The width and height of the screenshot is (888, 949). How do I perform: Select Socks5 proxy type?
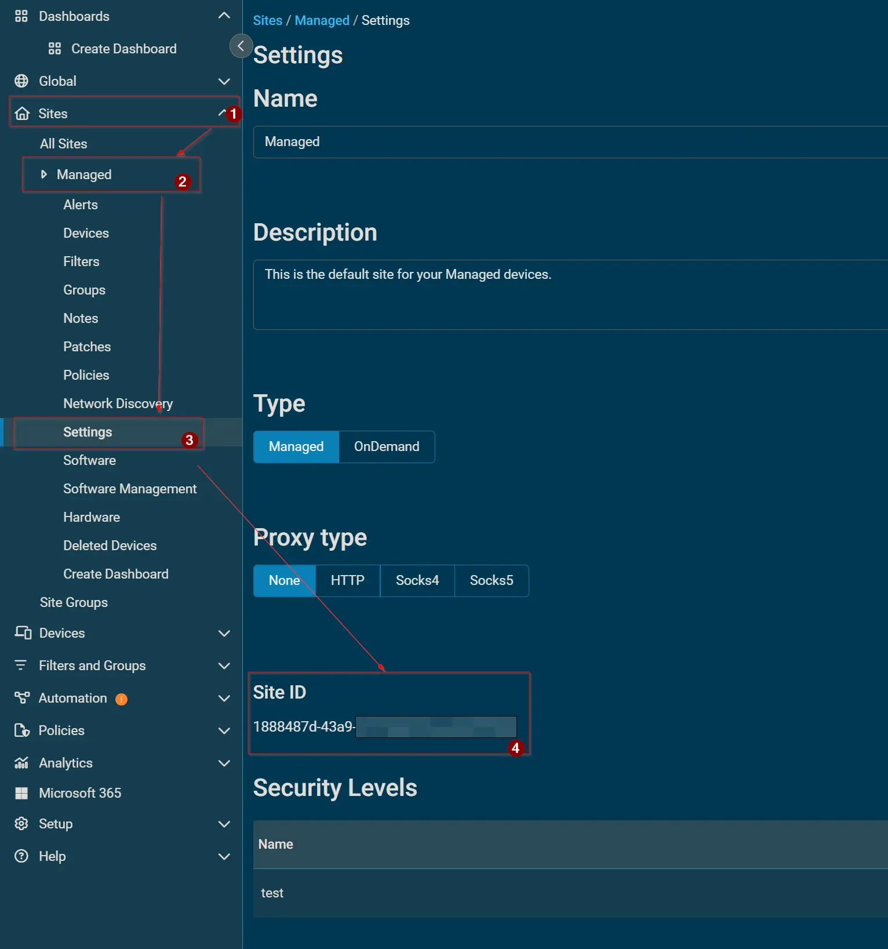(491, 580)
